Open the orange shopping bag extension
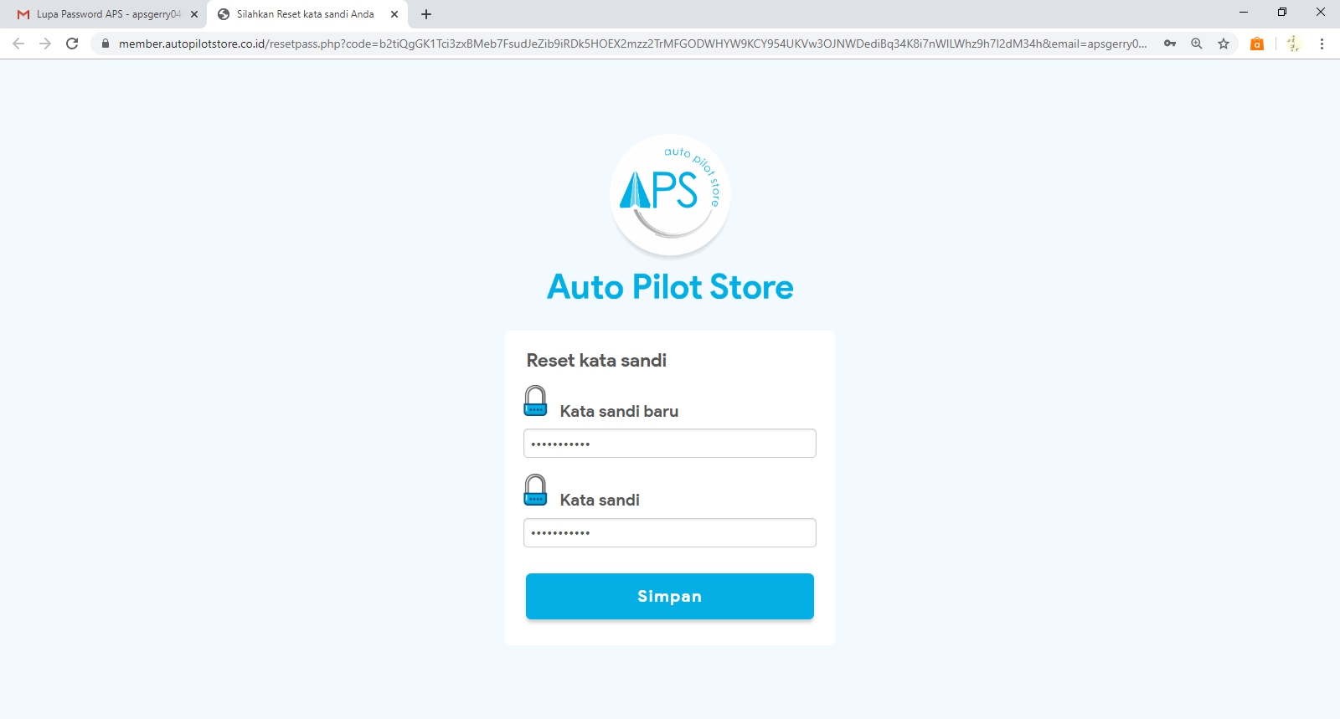Screen dimensions: 1340x719 coord(1257,44)
